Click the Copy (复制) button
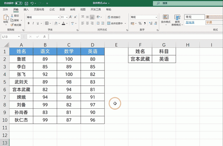The height and width of the screenshot is (146, 223). (15, 20)
